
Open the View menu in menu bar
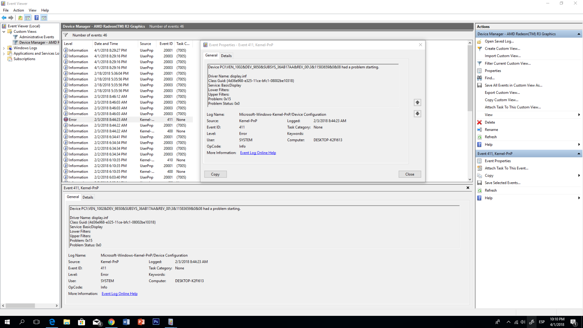point(33,10)
